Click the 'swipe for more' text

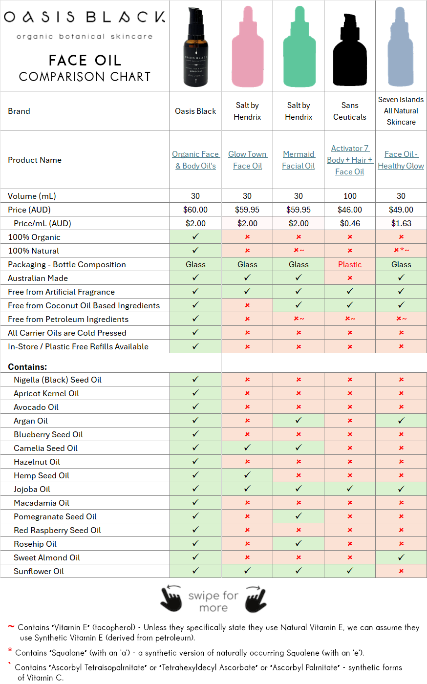tap(213, 601)
